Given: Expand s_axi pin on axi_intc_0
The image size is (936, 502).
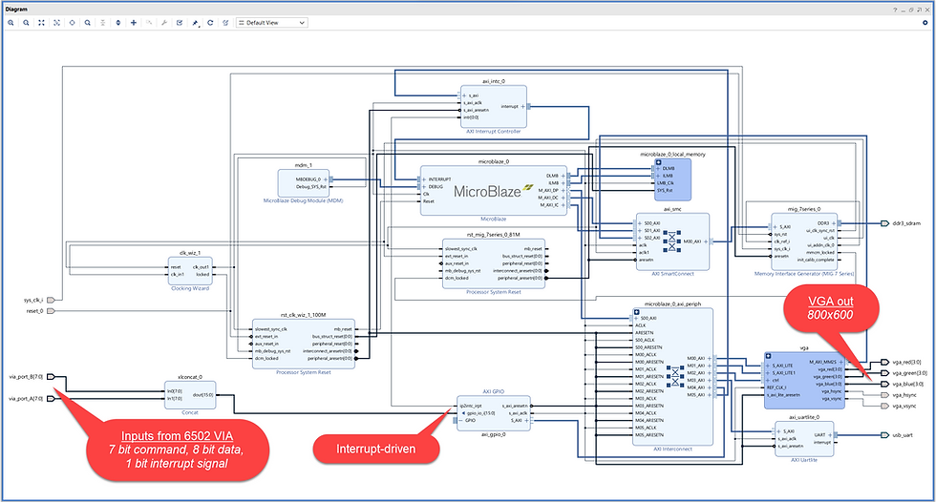Looking at the screenshot, I should tap(464, 95).
